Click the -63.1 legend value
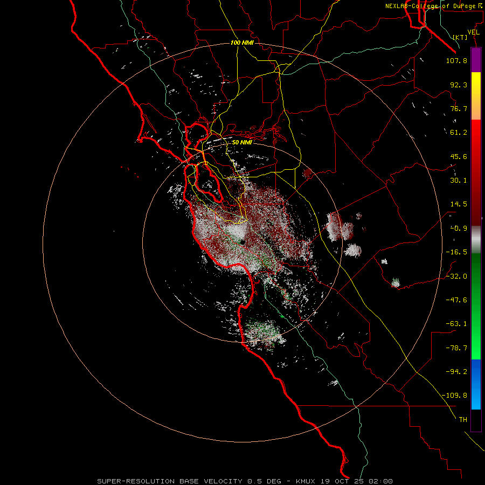Screen dimensions: 485x485 coord(456,324)
